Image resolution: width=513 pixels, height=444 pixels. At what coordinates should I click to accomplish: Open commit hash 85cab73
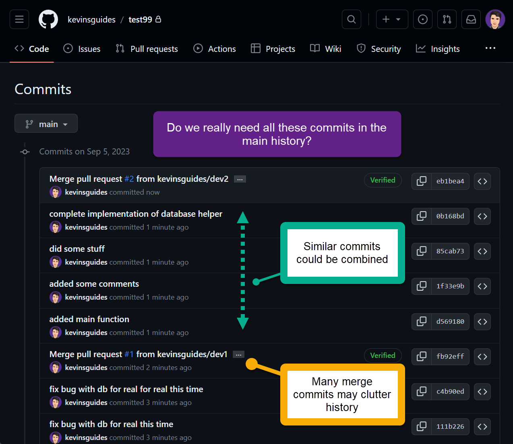tap(450, 251)
